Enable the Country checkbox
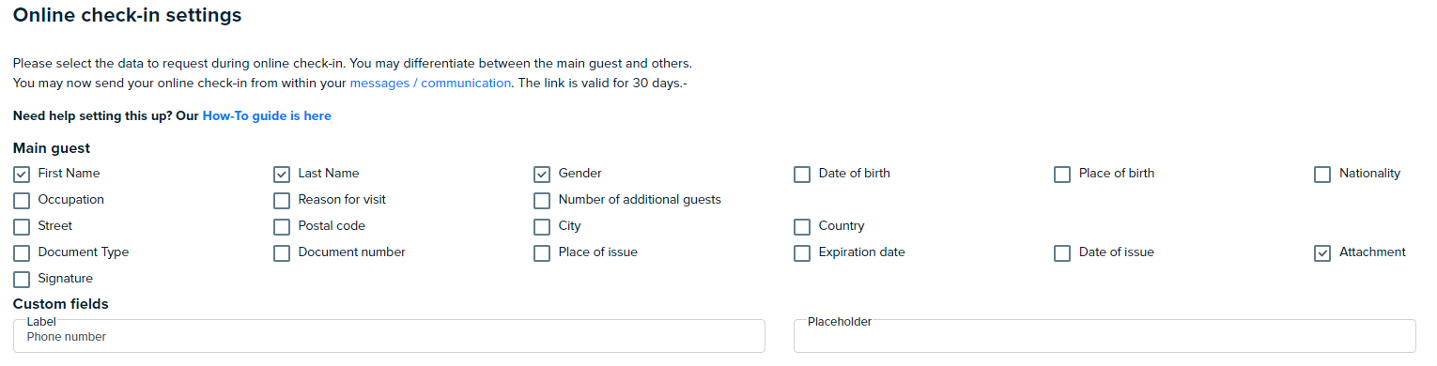The height and width of the screenshot is (366, 1437). coord(802,226)
